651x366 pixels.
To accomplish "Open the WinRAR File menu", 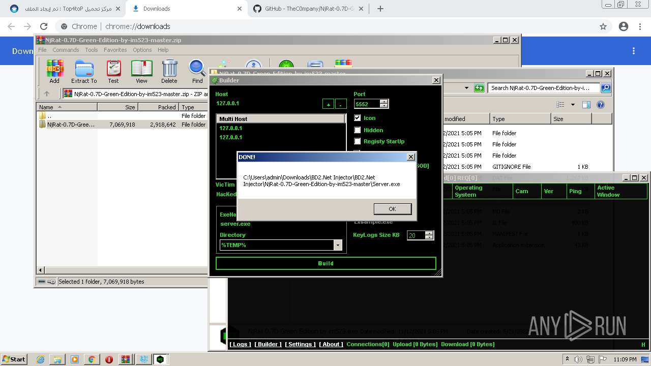I will click(42, 50).
